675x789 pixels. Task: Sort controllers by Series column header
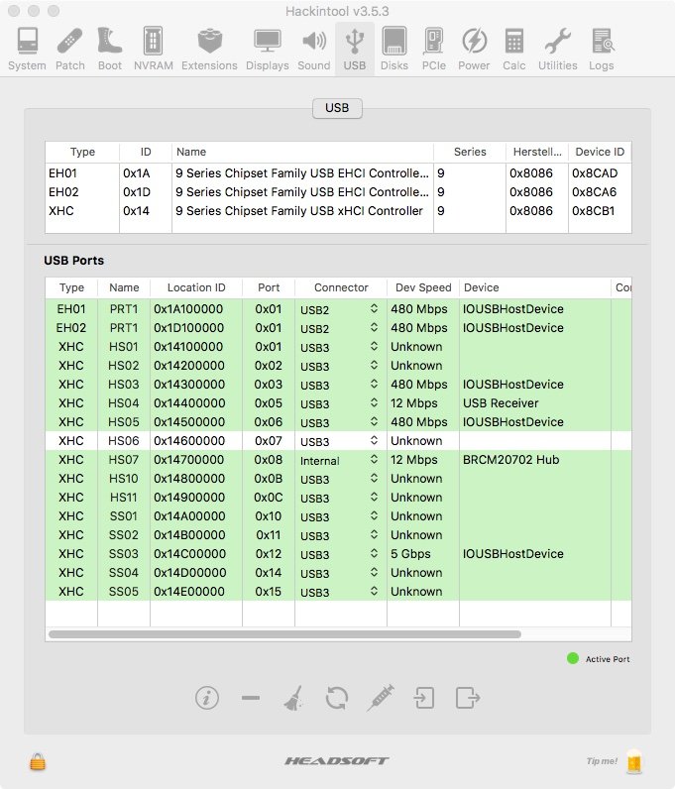470,152
